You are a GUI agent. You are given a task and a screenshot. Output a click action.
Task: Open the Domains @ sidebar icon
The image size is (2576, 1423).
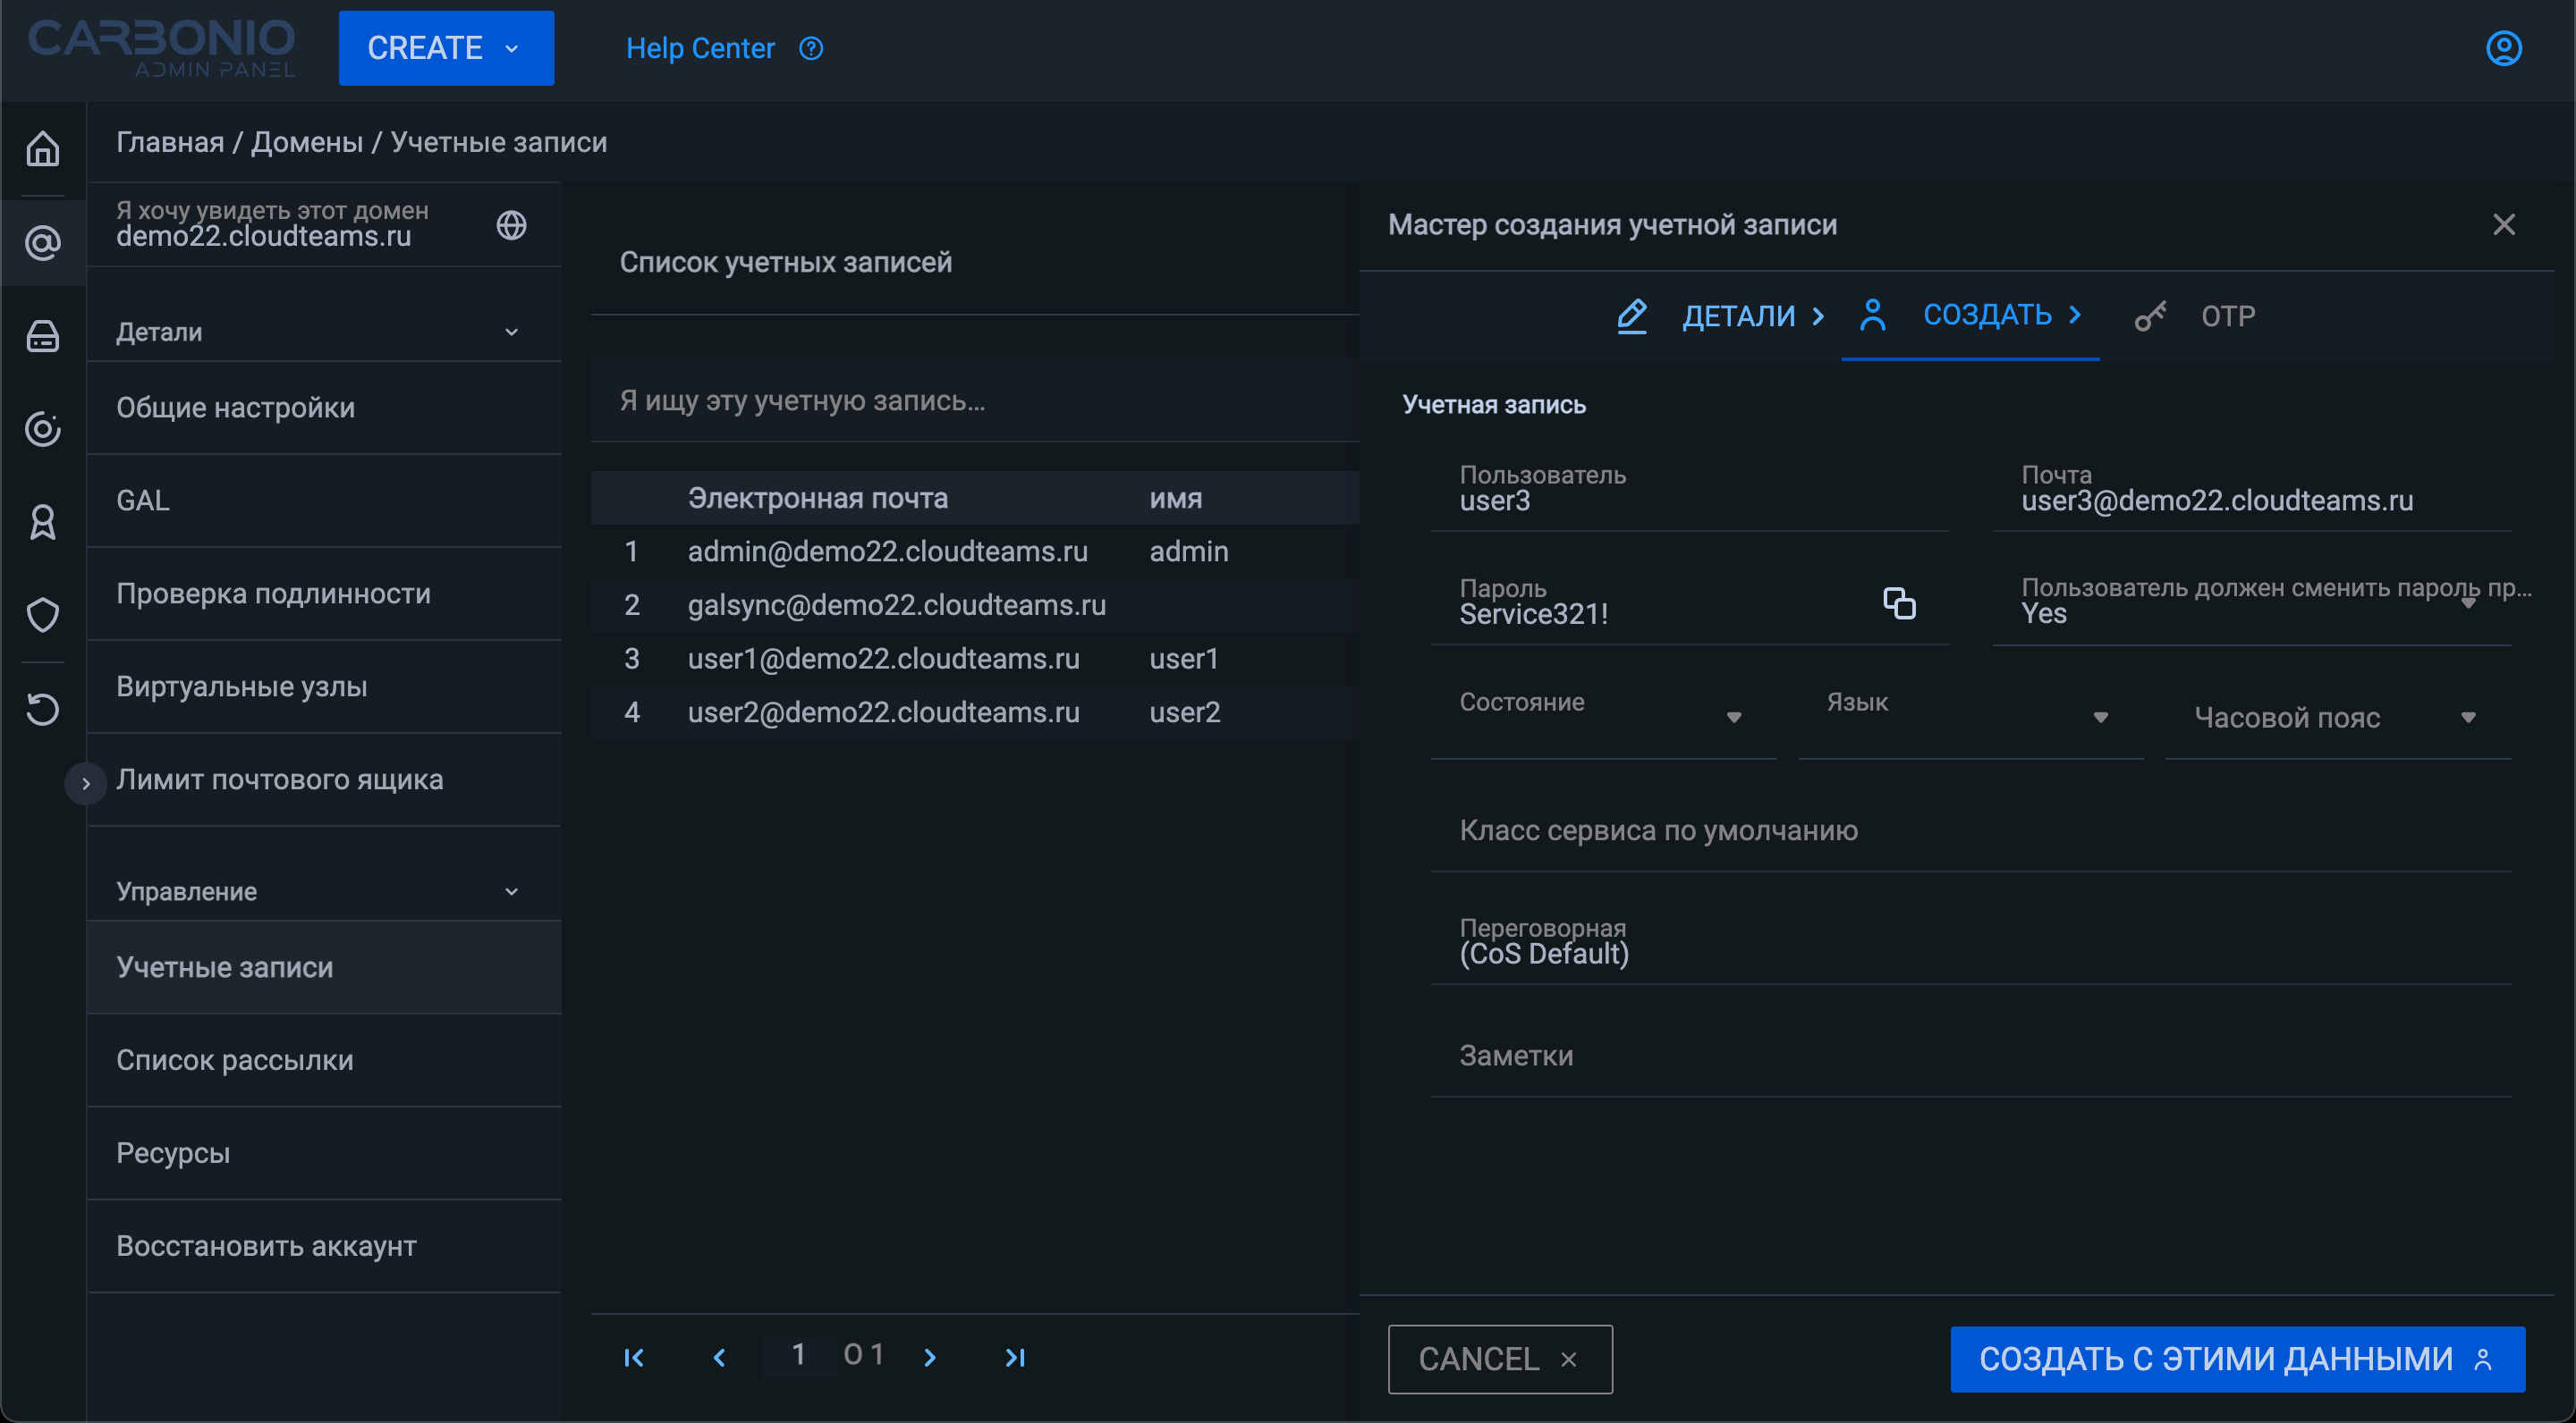point(42,243)
